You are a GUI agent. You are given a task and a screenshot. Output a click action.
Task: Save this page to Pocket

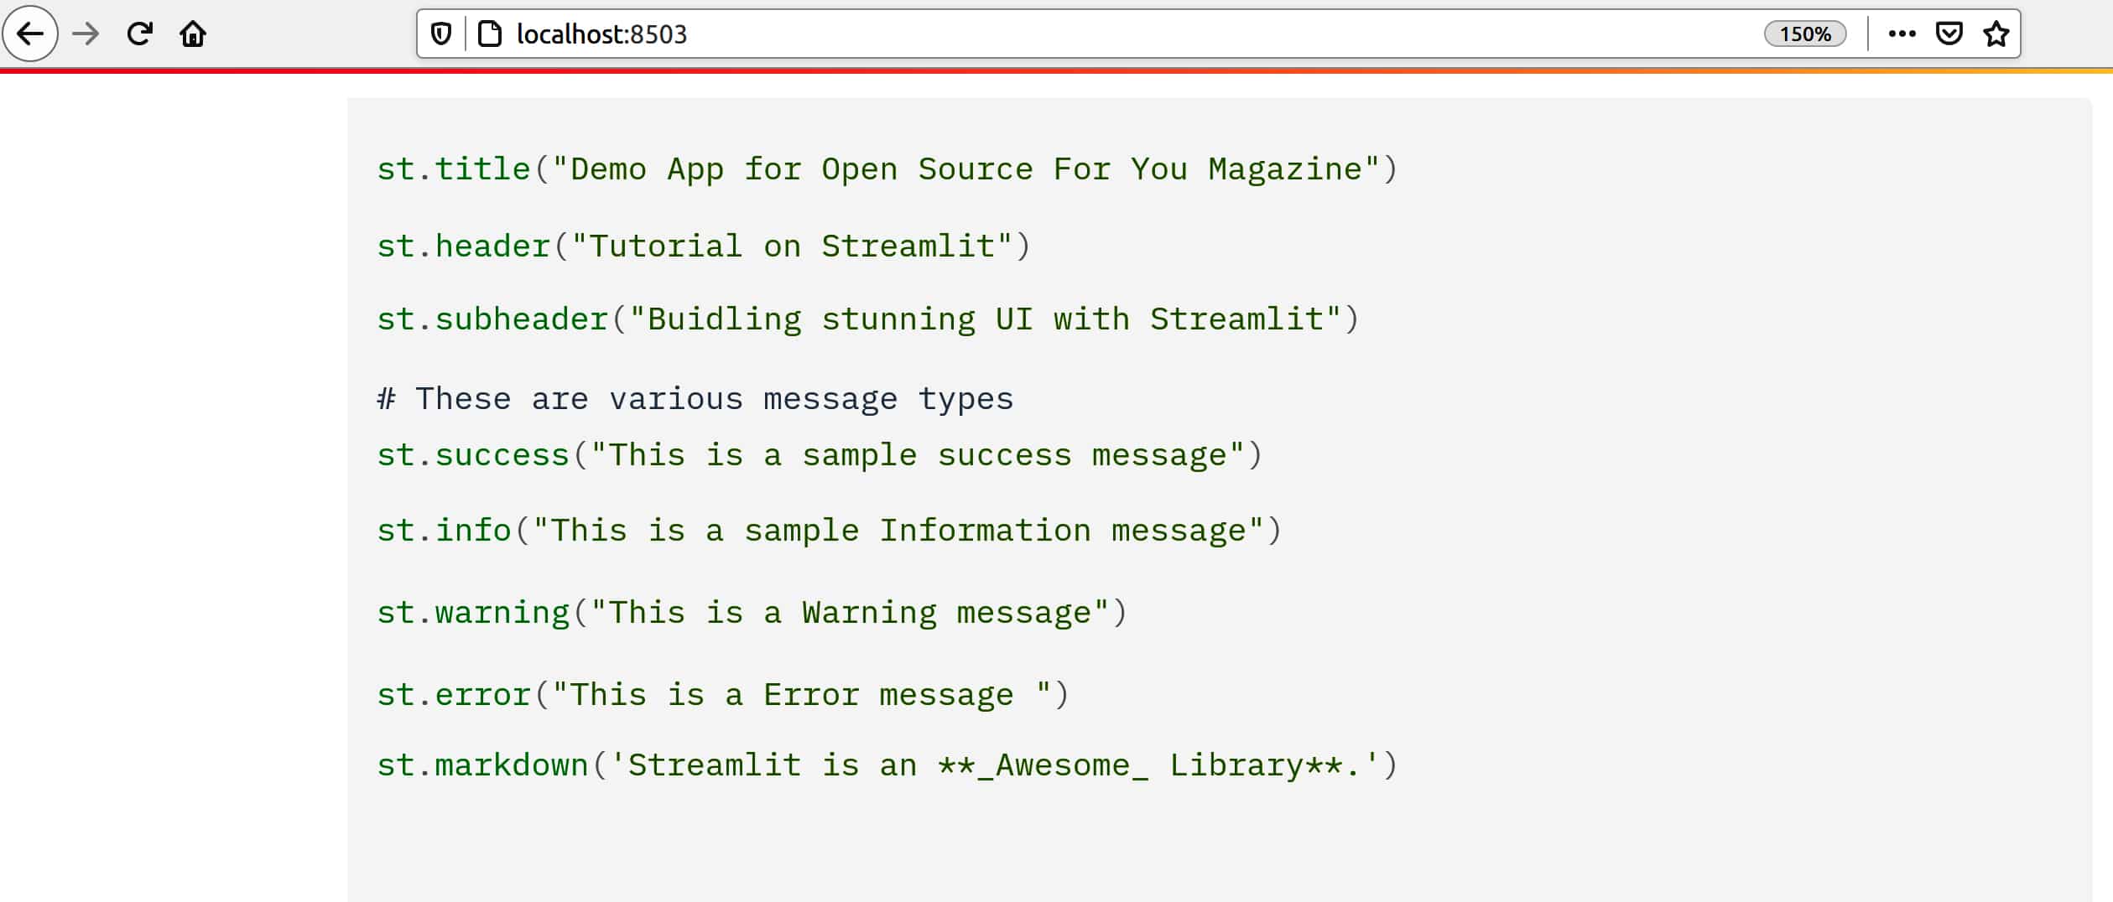coord(1949,34)
